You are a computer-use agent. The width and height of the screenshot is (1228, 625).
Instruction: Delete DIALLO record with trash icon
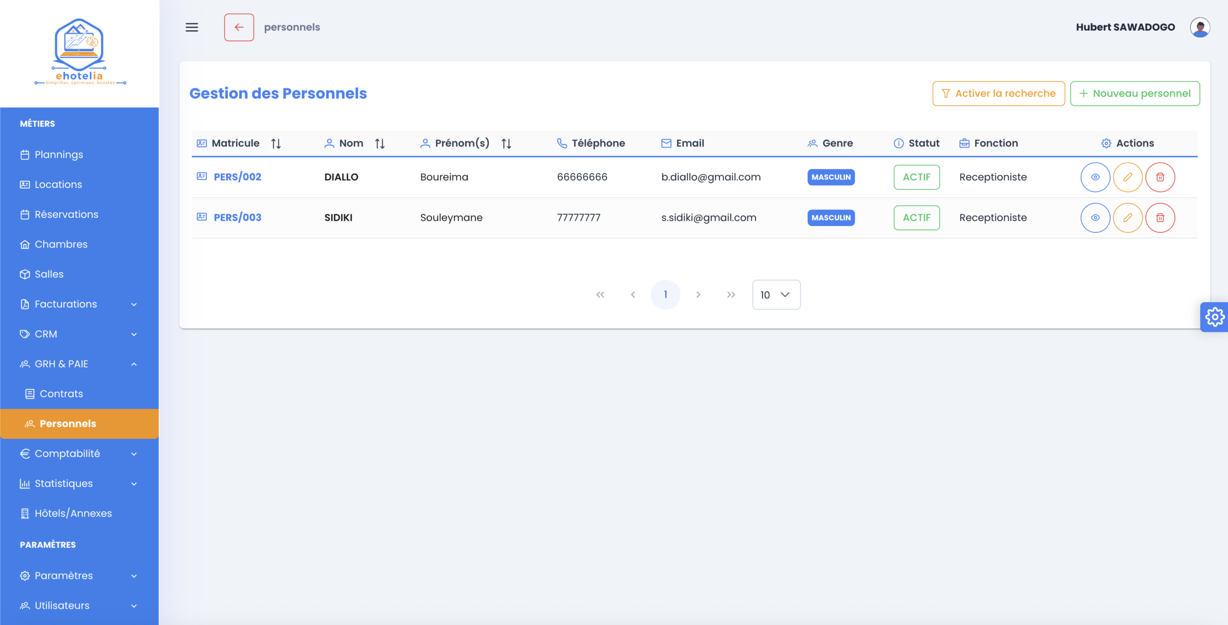pos(1160,177)
